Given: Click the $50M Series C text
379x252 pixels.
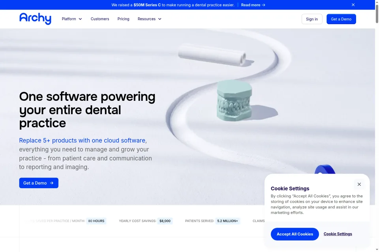Looking at the screenshot, I should pyautogui.click(x=147, y=5).
